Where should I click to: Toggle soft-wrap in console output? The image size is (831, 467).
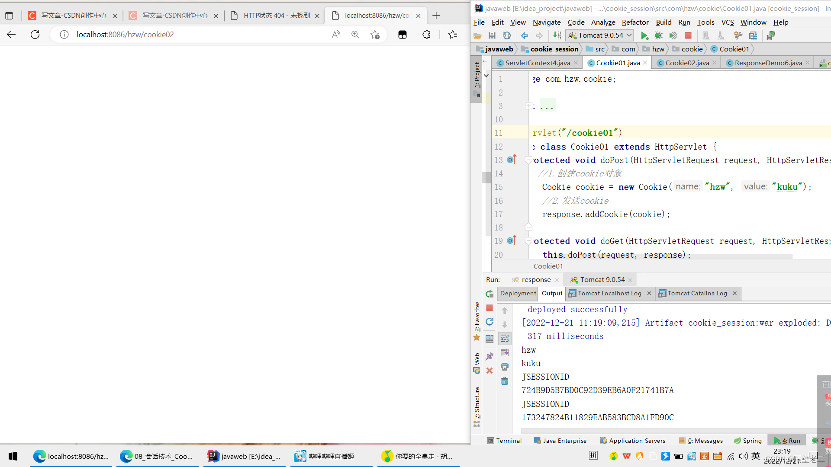(x=505, y=338)
